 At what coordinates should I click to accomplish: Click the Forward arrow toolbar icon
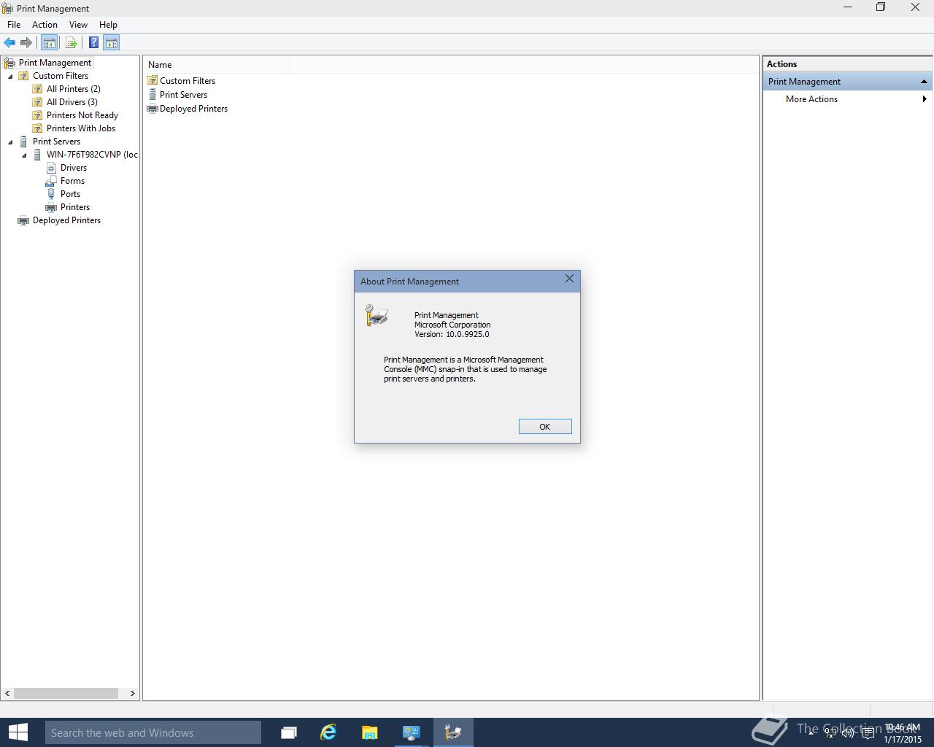[26, 42]
